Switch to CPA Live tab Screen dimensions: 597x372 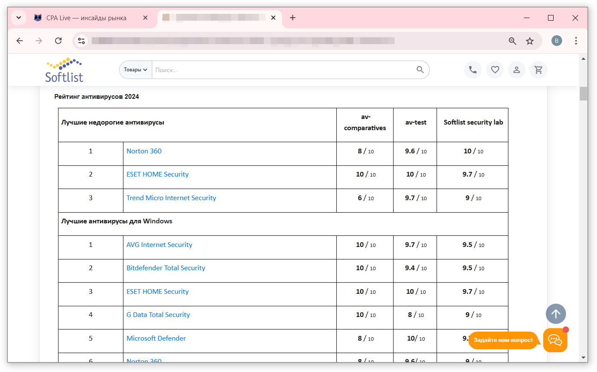tap(86, 18)
